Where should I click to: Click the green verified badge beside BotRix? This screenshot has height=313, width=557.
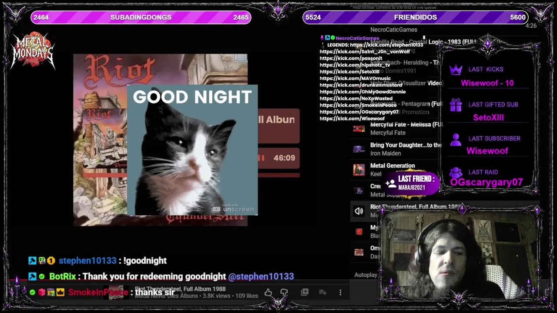(42, 276)
